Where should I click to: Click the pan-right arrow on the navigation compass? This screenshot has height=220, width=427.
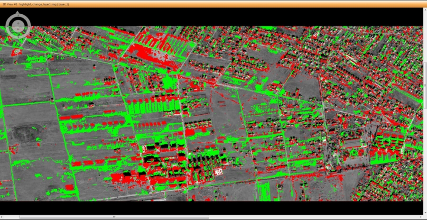point(29,26)
